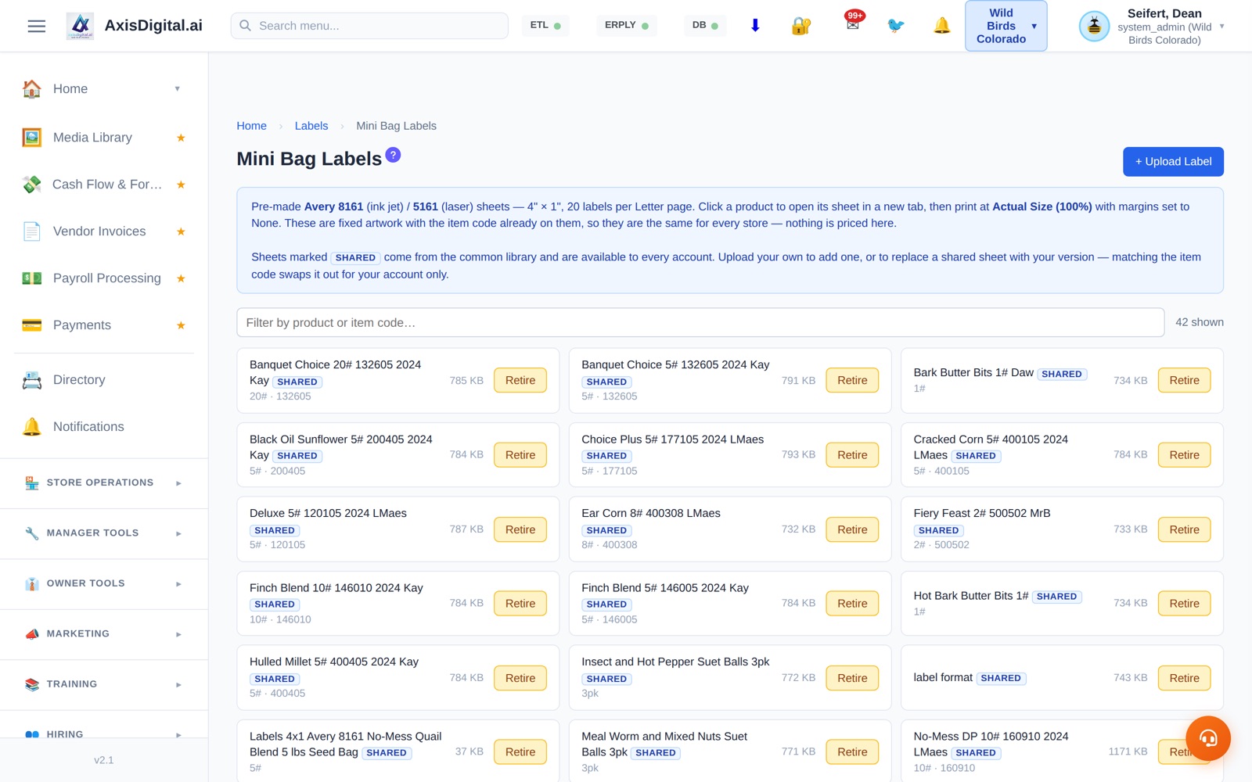Open the Insect and Hot Pepper Suet Balls sheet
Viewport: 1252px width, 782px height.
(x=675, y=662)
